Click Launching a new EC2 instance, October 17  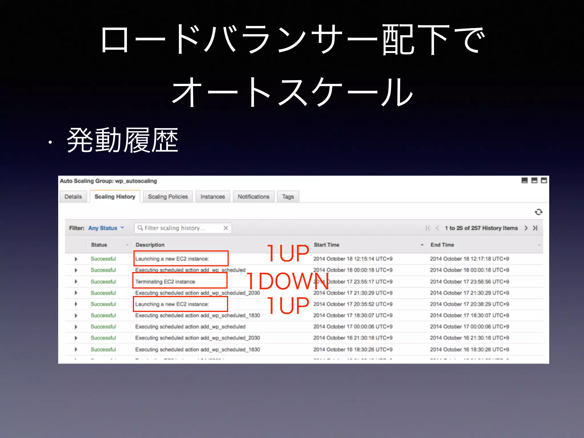tap(172, 304)
